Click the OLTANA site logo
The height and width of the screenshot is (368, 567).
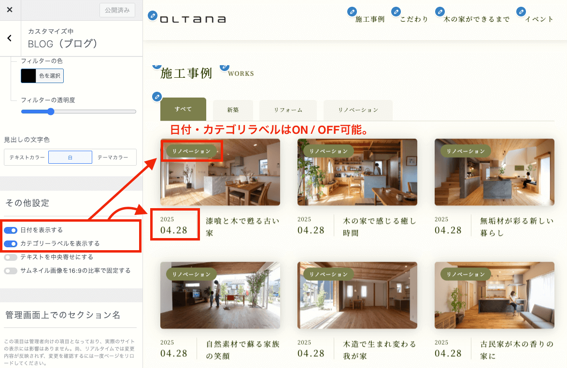point(193,19)
